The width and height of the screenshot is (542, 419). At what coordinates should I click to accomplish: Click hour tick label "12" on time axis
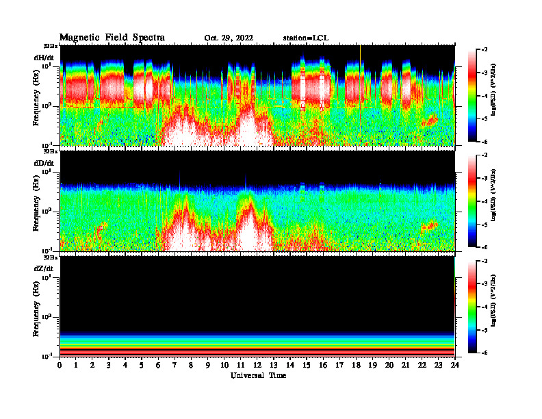pyautogui.click(x=257, y=366)
